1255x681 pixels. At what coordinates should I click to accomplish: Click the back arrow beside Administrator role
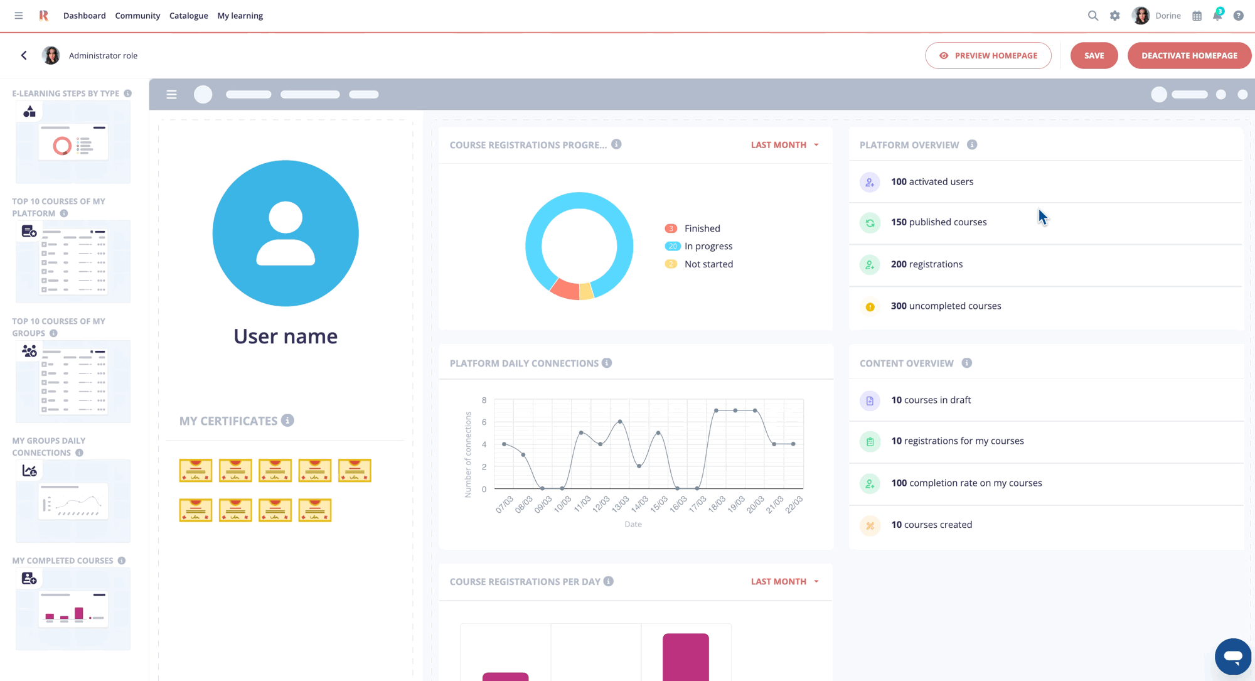click(x=24, y=55)
